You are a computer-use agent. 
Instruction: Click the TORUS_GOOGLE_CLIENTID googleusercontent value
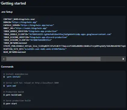[70, 34]
